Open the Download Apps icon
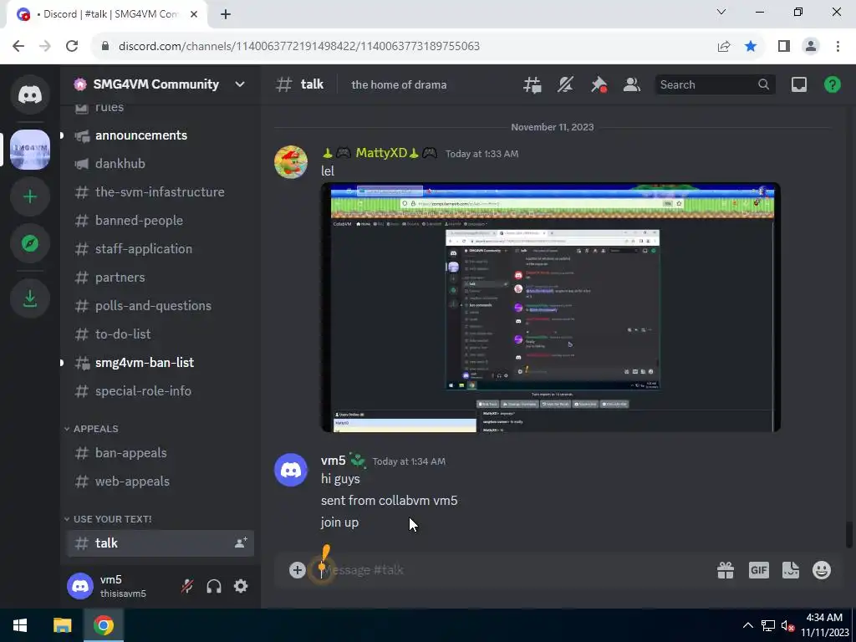Viewport: 856px width, 642px height. click(x=30, y=298)
